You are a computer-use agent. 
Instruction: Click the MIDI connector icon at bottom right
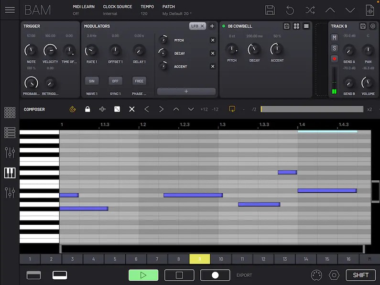pyautogui.click(x=316, y=275)
